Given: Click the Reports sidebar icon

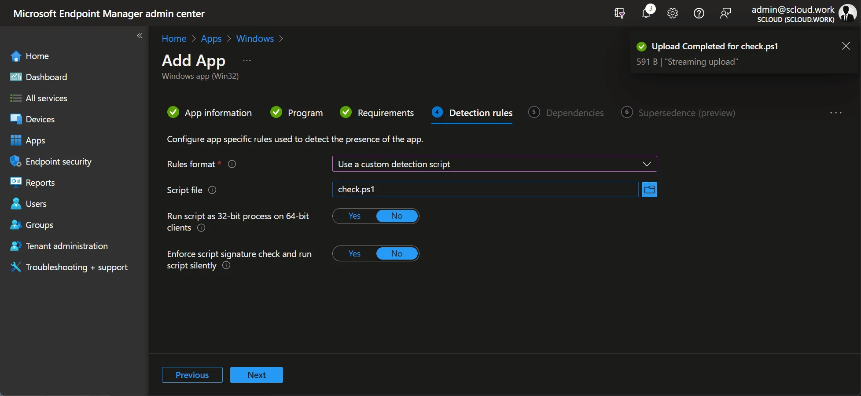Looking at the screenshot, I should coord(16,182).
